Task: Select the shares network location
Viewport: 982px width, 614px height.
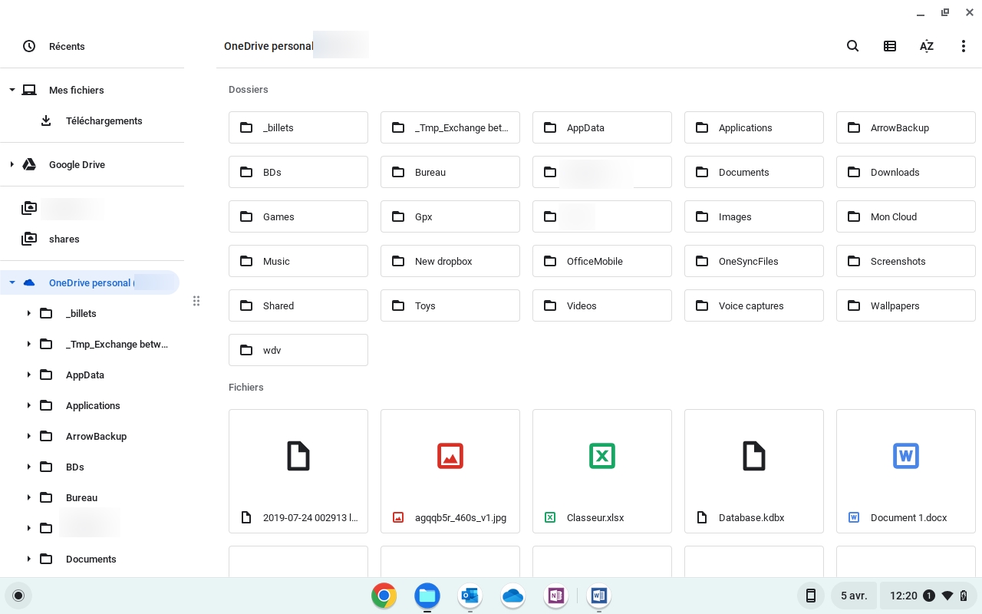Action: pos(64,239)
